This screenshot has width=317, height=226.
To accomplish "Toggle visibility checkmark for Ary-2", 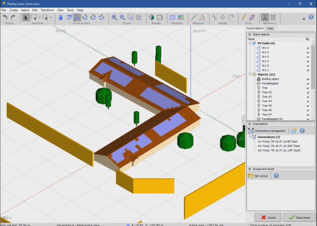I will tap(308, 48).
